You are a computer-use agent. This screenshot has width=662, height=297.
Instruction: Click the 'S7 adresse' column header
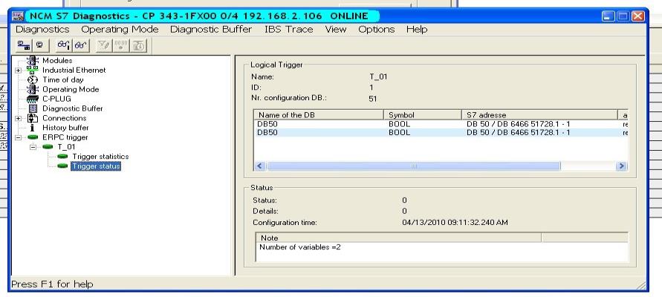pos(539,115)
